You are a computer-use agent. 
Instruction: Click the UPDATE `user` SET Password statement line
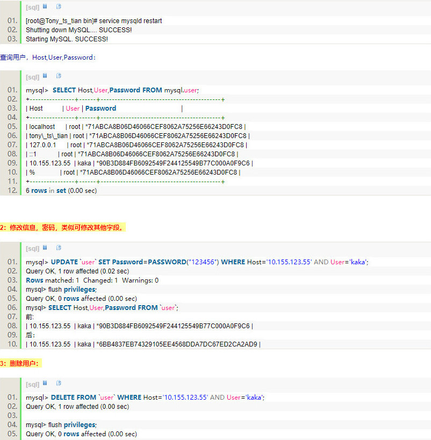point(197,262)
